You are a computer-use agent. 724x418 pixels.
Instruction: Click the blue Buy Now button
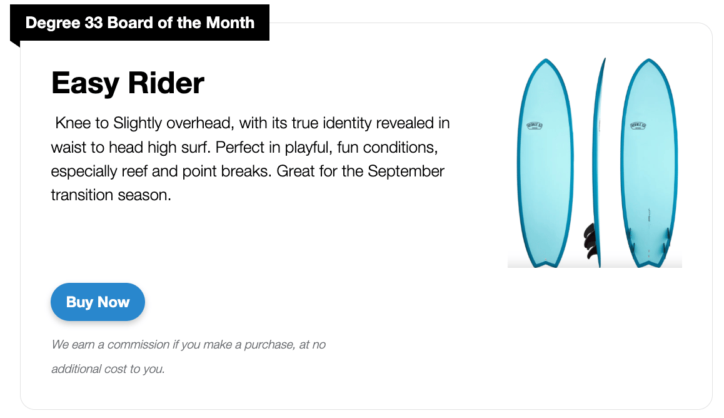click(98, 302)
